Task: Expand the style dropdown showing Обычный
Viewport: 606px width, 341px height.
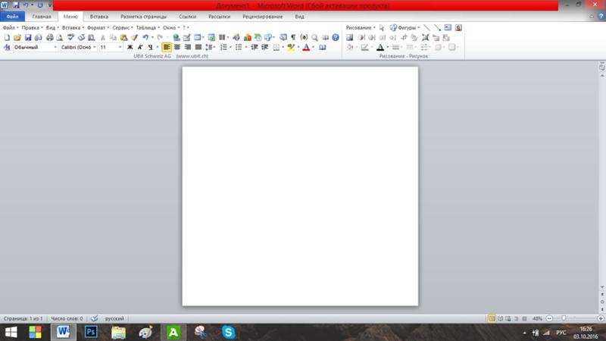Action: click(x=35, y=47)
